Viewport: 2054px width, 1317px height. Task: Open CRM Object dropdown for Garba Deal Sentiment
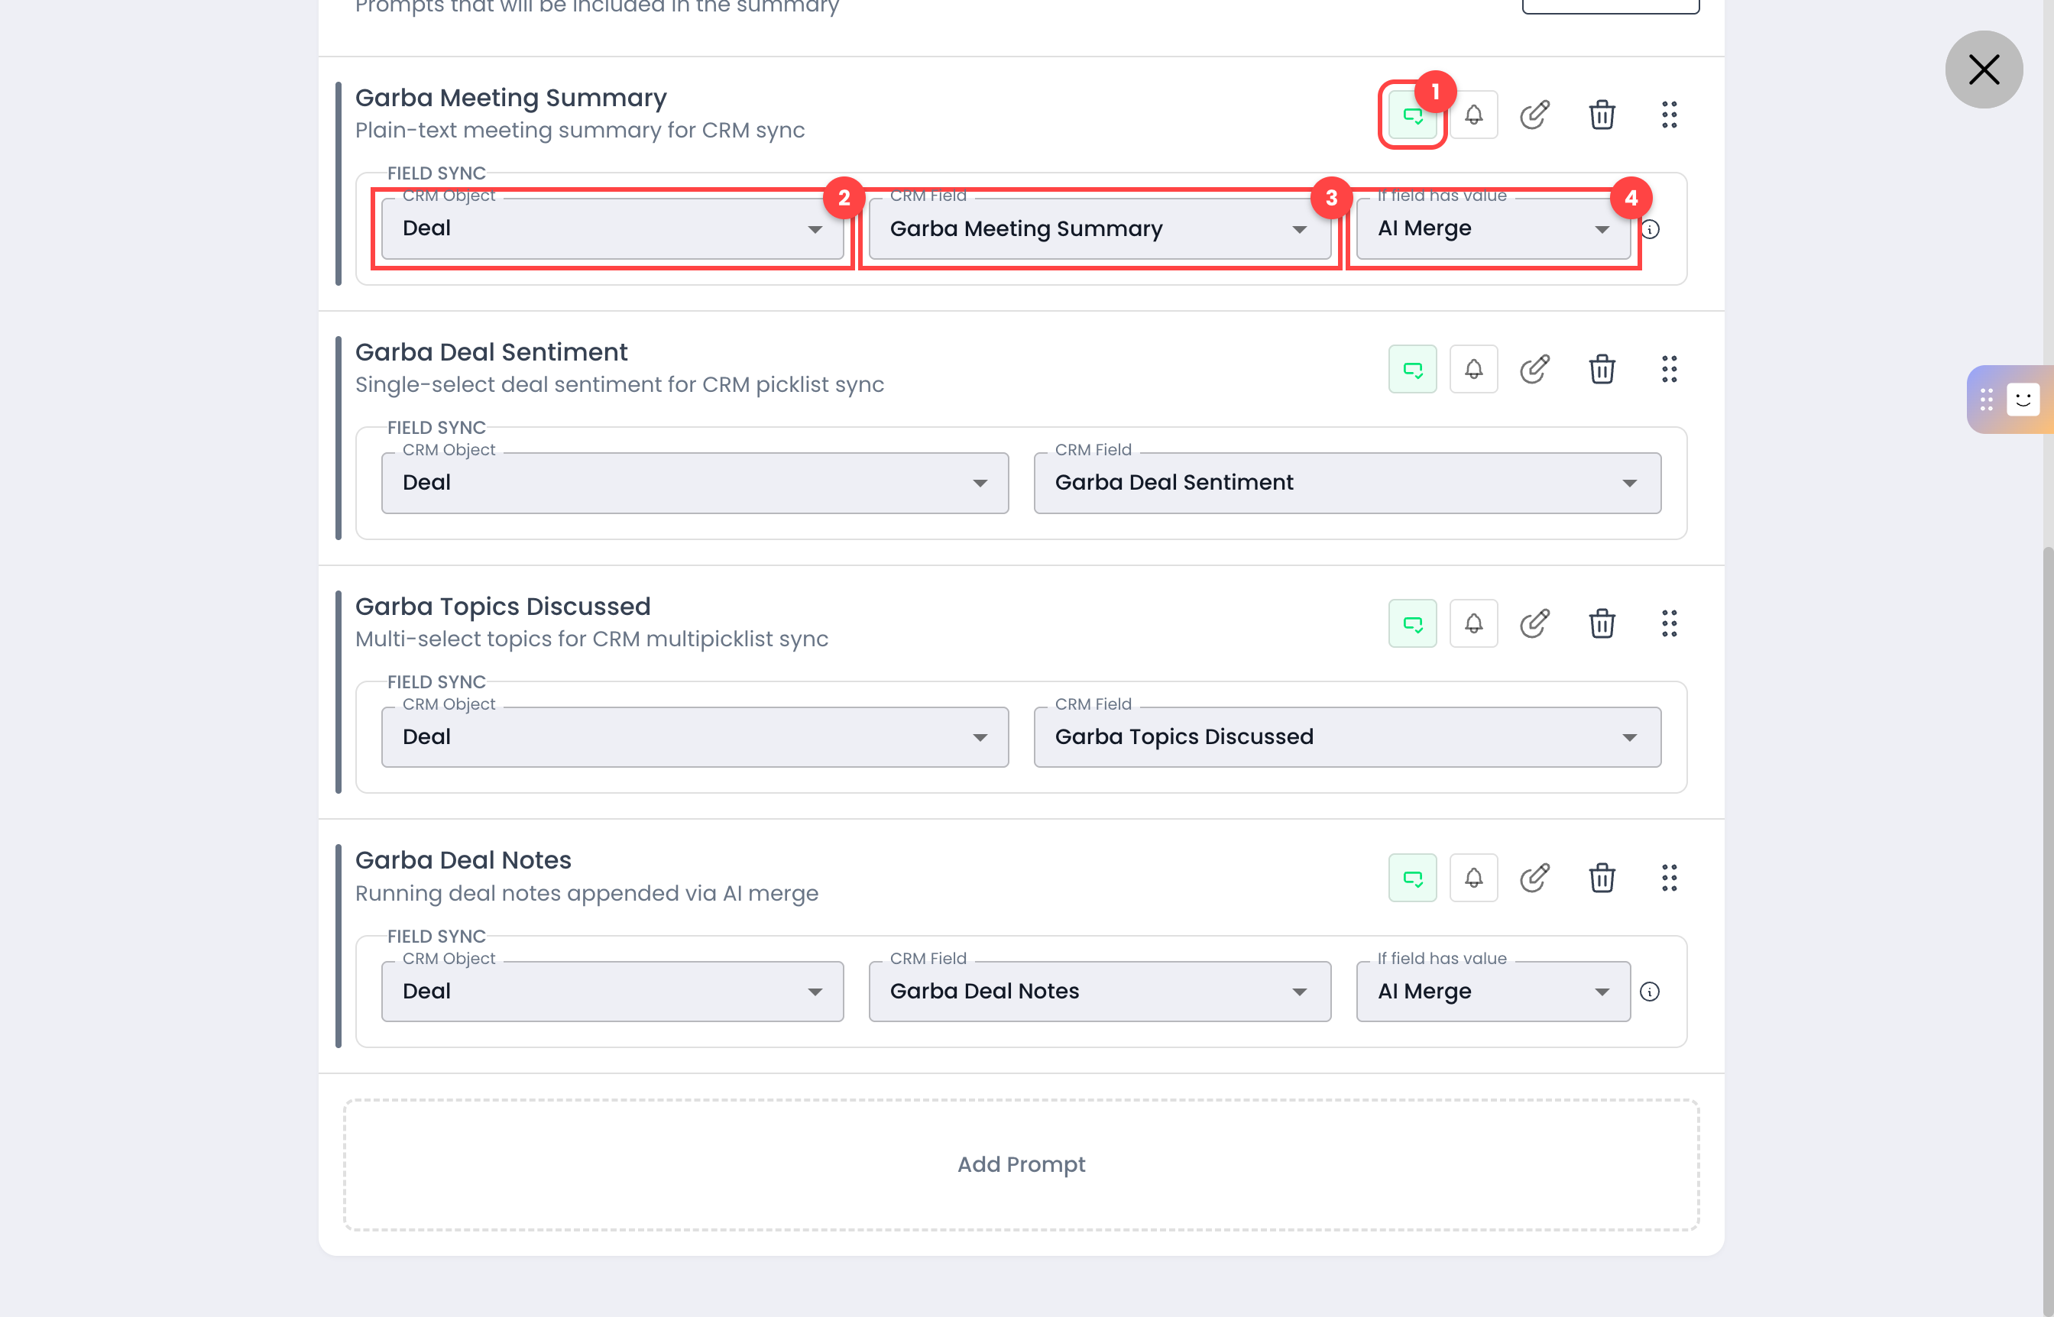click(x=695, y=484)
